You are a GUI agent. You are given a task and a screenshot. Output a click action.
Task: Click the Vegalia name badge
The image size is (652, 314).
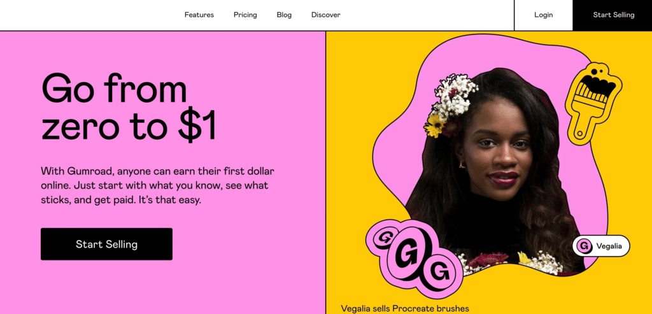[601, 246]
